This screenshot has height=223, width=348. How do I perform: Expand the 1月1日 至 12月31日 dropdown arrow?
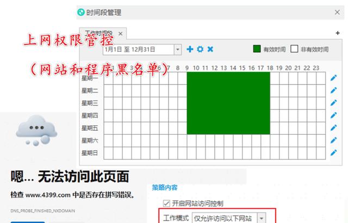178,49
